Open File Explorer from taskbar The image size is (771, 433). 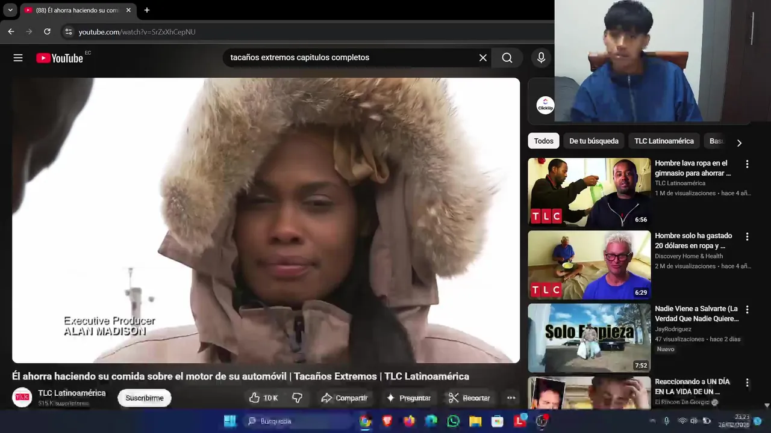pos(475,421)
